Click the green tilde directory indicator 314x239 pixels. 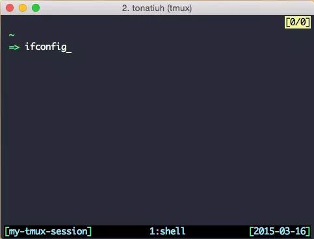(x=12, y=34)
